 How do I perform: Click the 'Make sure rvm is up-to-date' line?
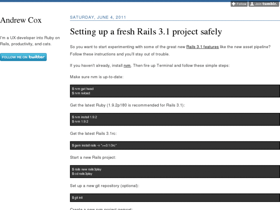pyautogui.click(x=96, y=77)
